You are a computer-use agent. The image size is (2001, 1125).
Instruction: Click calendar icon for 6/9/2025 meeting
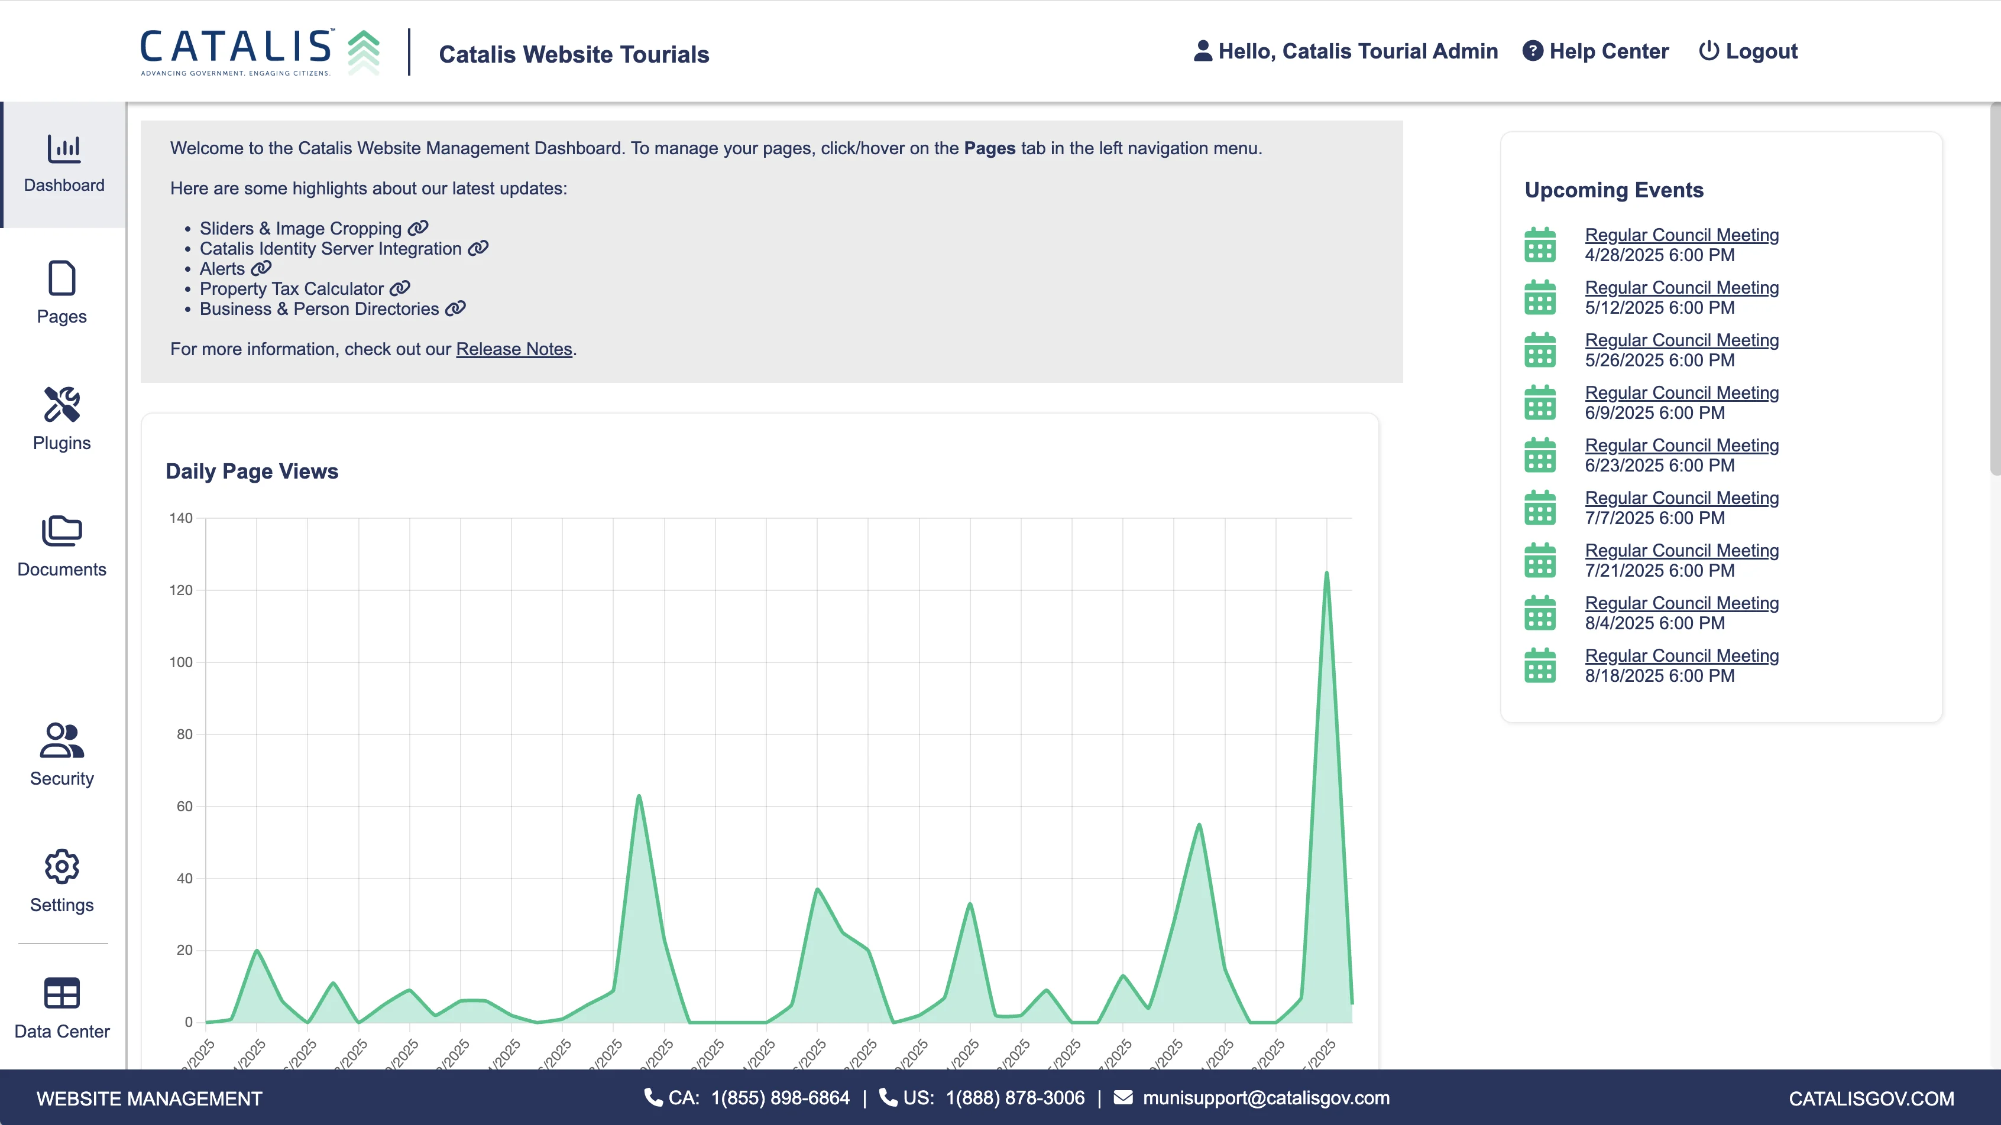1540,402
